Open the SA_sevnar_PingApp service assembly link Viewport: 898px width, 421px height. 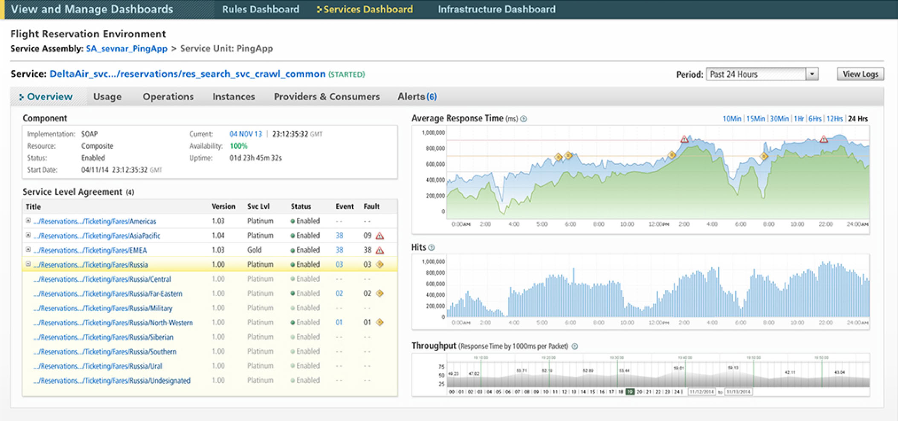[127, 49]
